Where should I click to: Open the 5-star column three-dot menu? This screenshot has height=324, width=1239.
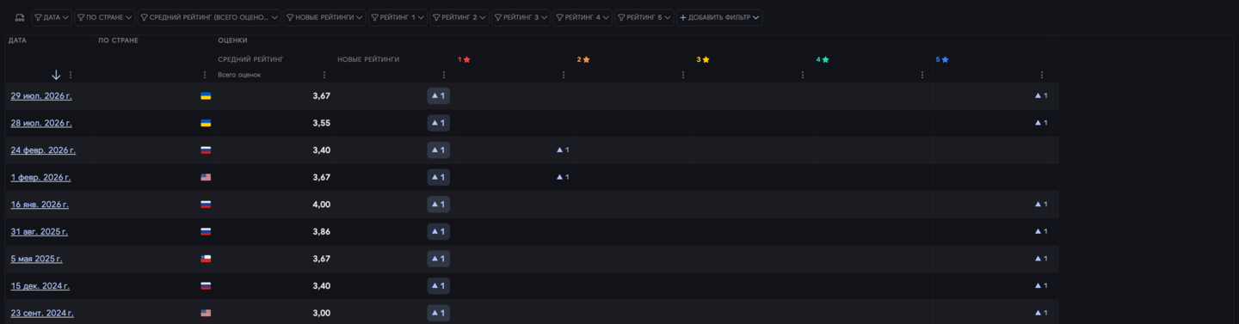coord(1042,75)
